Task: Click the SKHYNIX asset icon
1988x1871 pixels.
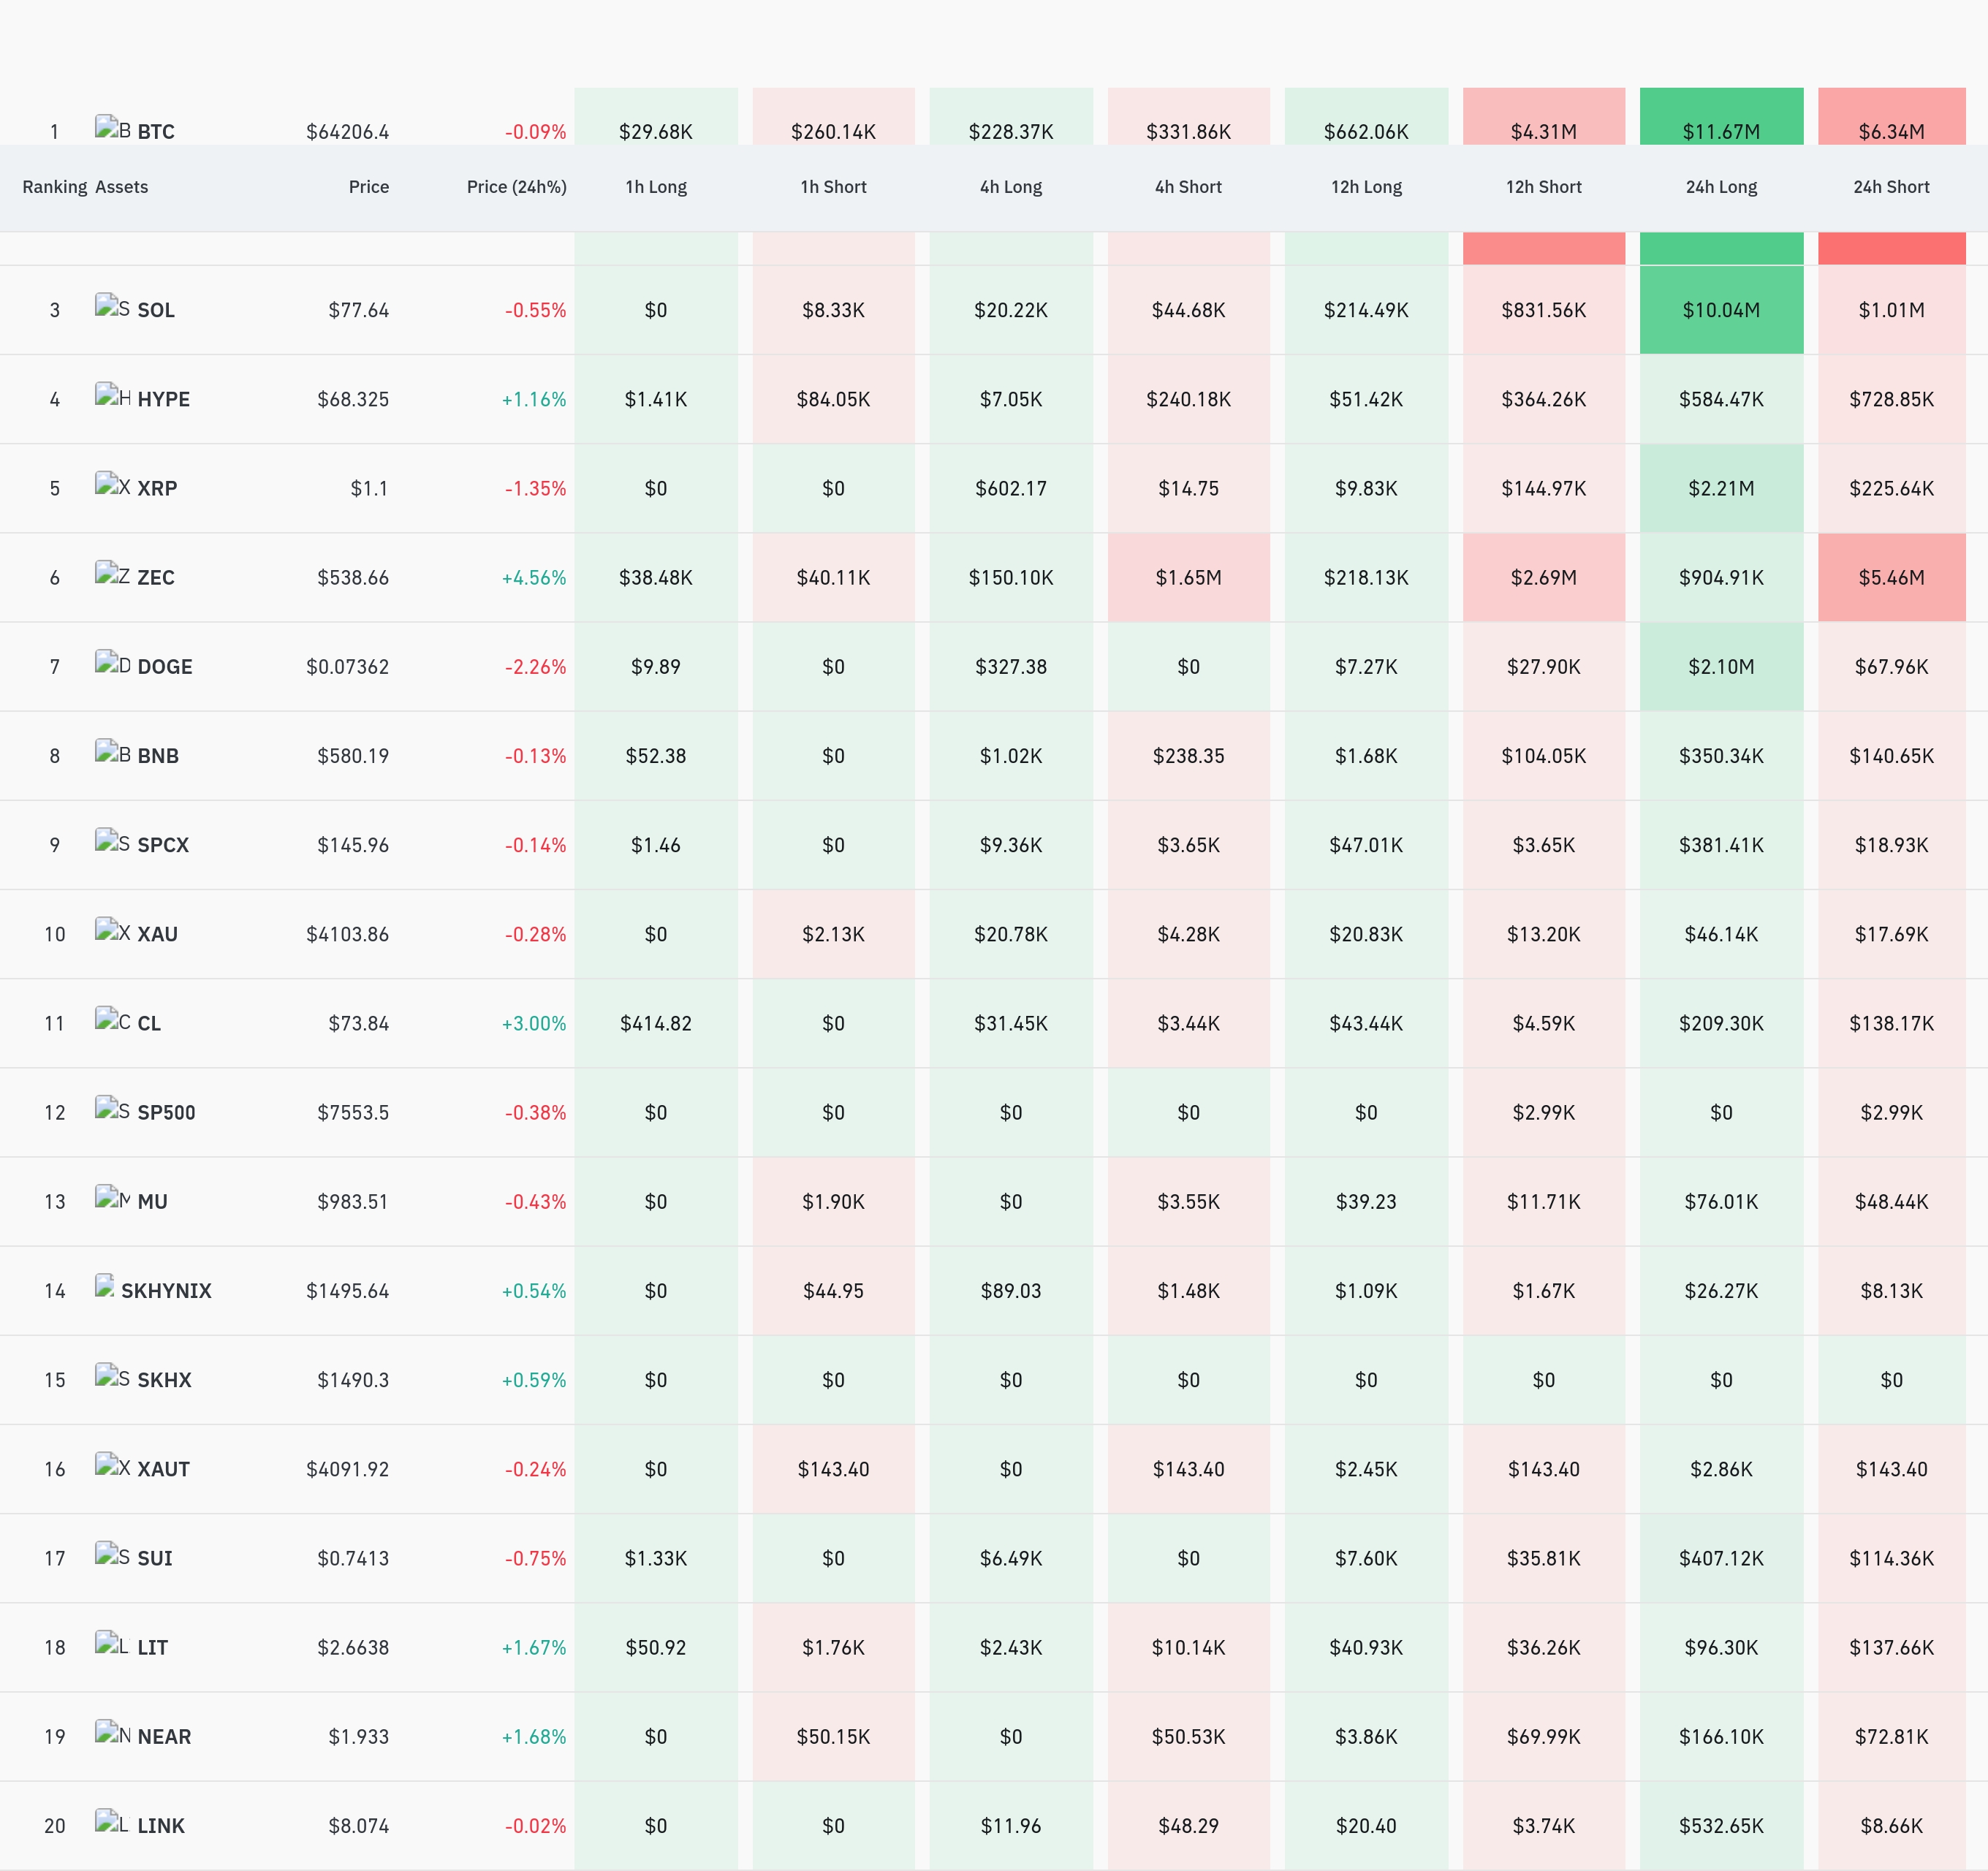Action: point(105,1287)
